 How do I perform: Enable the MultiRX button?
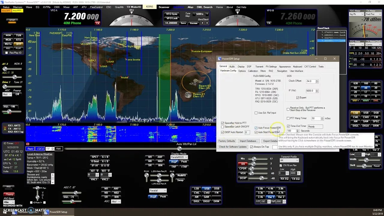pyautogui.click(x=181, y=175)
